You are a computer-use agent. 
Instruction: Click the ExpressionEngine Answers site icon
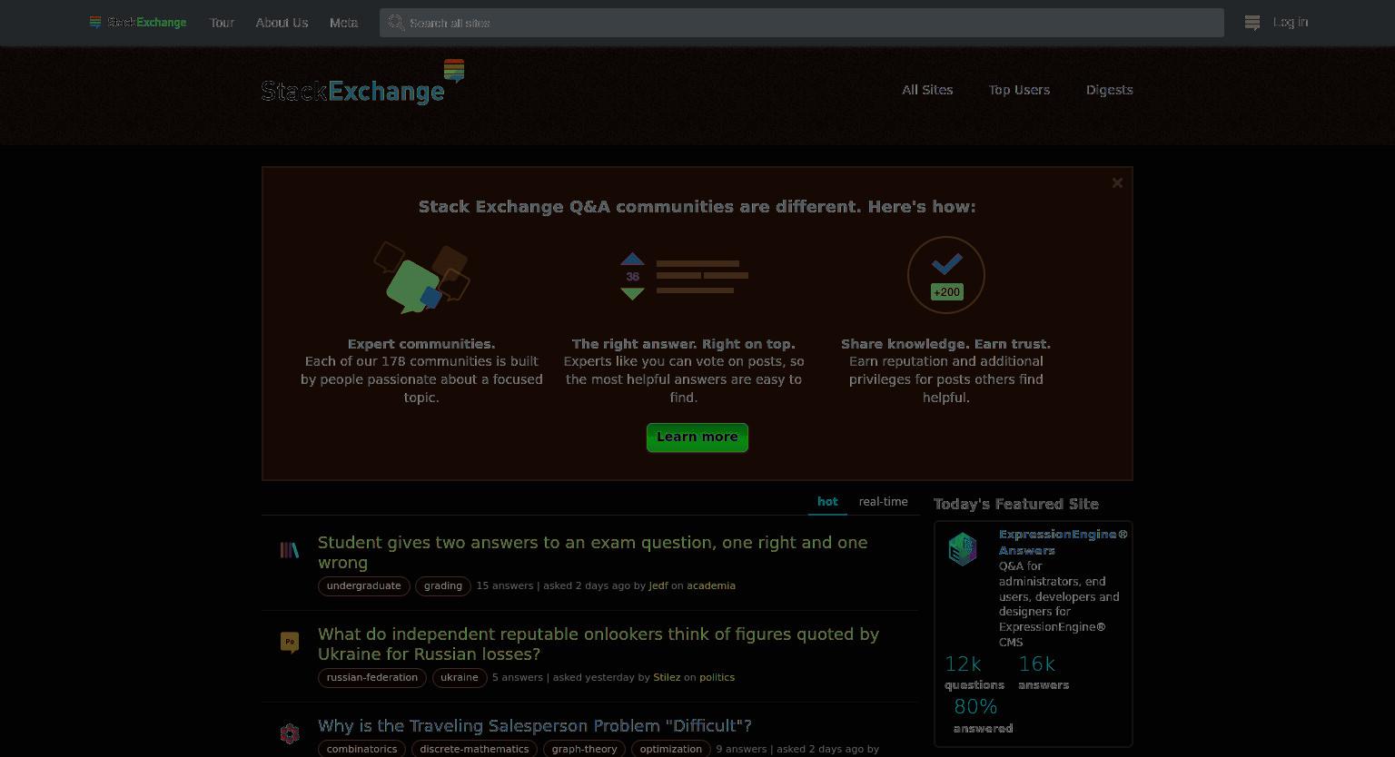click(963, 549)
